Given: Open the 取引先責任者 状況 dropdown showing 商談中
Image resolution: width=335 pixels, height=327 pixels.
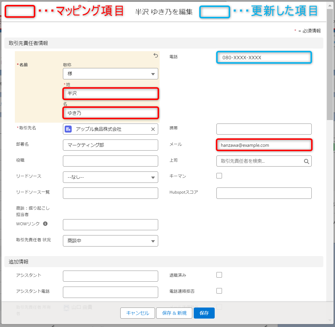Looking at the screenshot, I should (110, 241).
